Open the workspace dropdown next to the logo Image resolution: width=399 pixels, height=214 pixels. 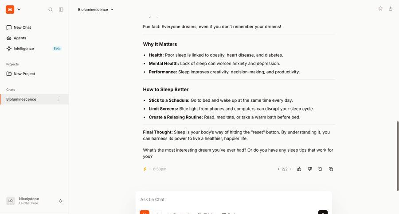19,9
